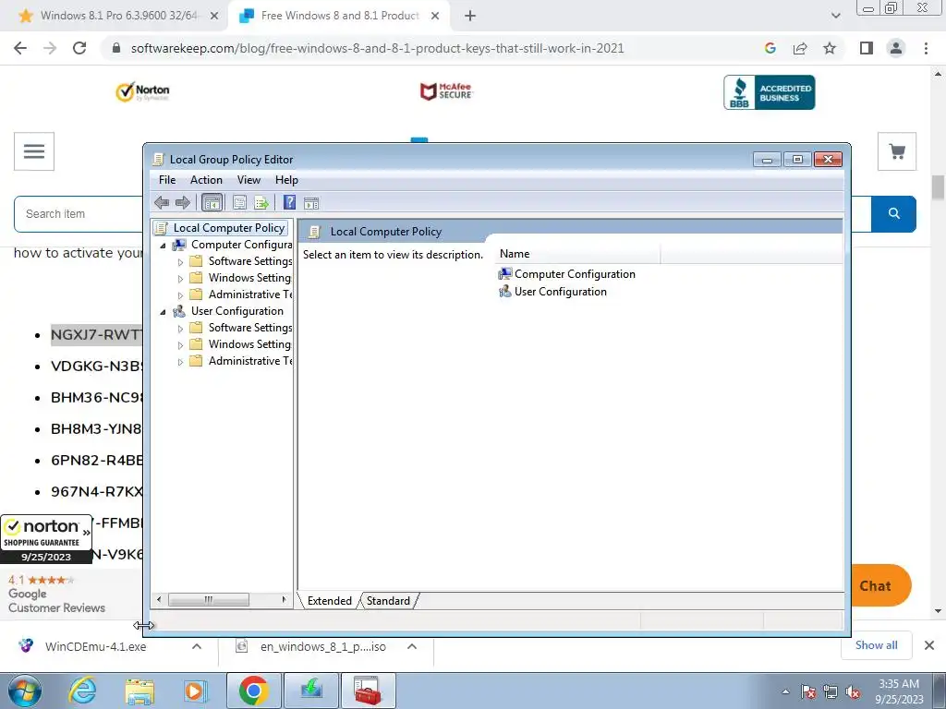Image resolution: width=946 pixels, height=709 pixels.
Task: Collapse the User Configuration tree node
Action: click(163, 312)
